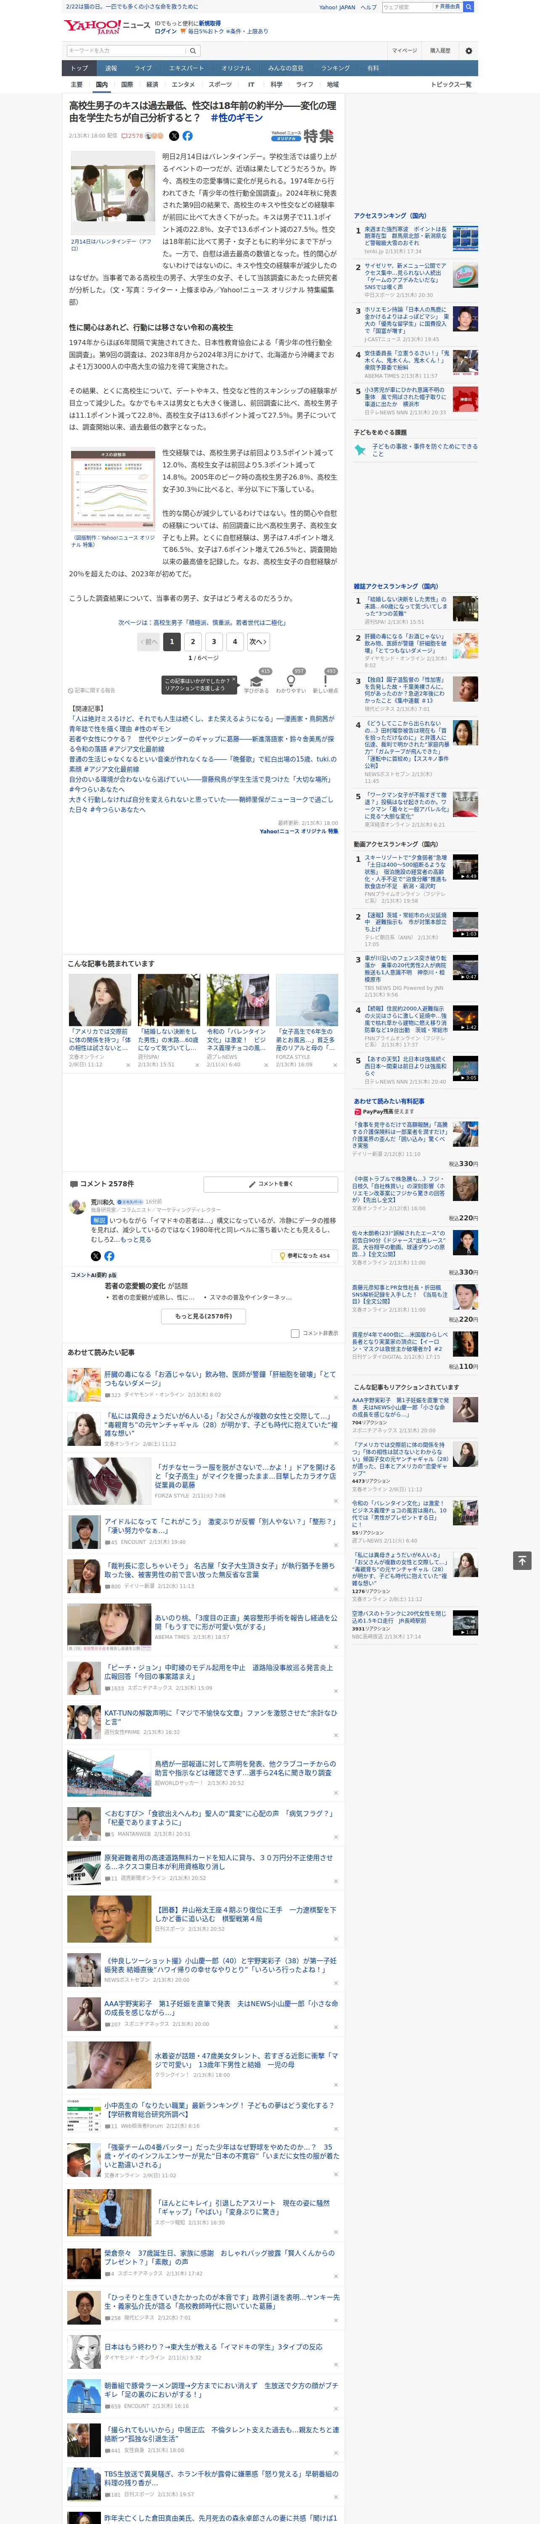Toggle the コメント非表示 checkbox
Screen dimensions: 540x2524
pyautogui.click(x=295, y=1333)
